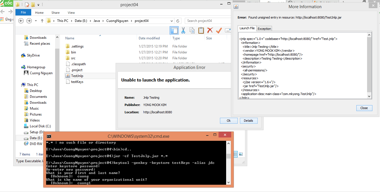Image resolution: width=380 pixels, height=192 pixels.
Task: Select Local Disk (C:) in navigation pane
Action: [x=40, y=126]
